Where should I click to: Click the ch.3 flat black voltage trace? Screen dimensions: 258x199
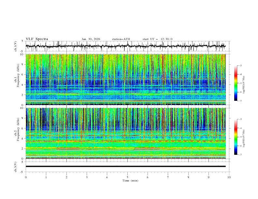(125, 166)
